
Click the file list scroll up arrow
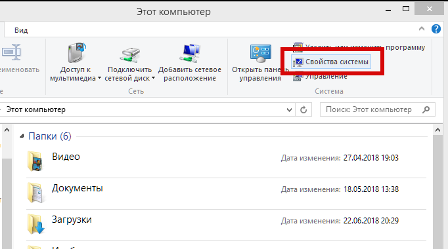437,130
